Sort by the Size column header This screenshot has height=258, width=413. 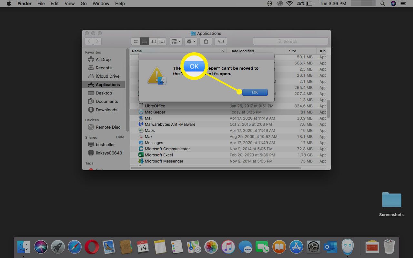[x=301, y=51]
